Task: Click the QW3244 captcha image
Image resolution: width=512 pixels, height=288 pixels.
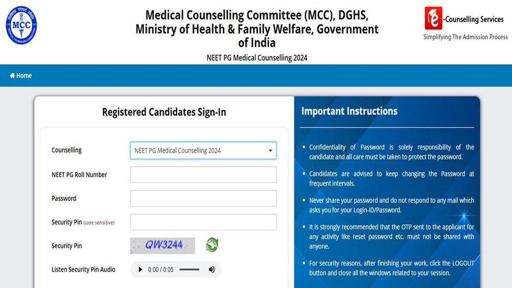Action: tap(163, 246)
